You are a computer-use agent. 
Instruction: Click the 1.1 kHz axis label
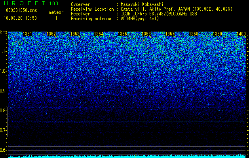click(3, 51)
